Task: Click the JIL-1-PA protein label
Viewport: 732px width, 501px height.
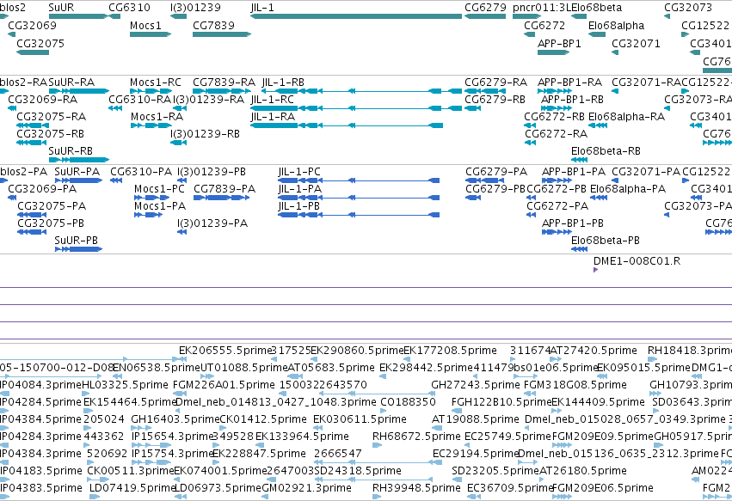Action: 299,189
